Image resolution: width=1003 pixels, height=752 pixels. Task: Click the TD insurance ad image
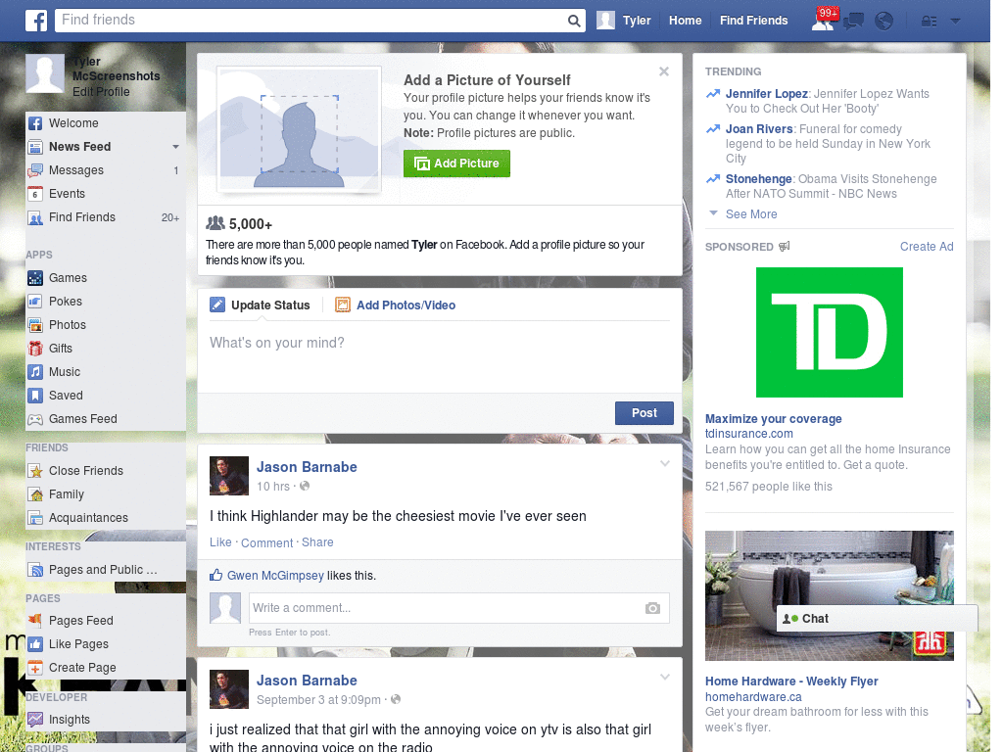click(x=829, y=333)
